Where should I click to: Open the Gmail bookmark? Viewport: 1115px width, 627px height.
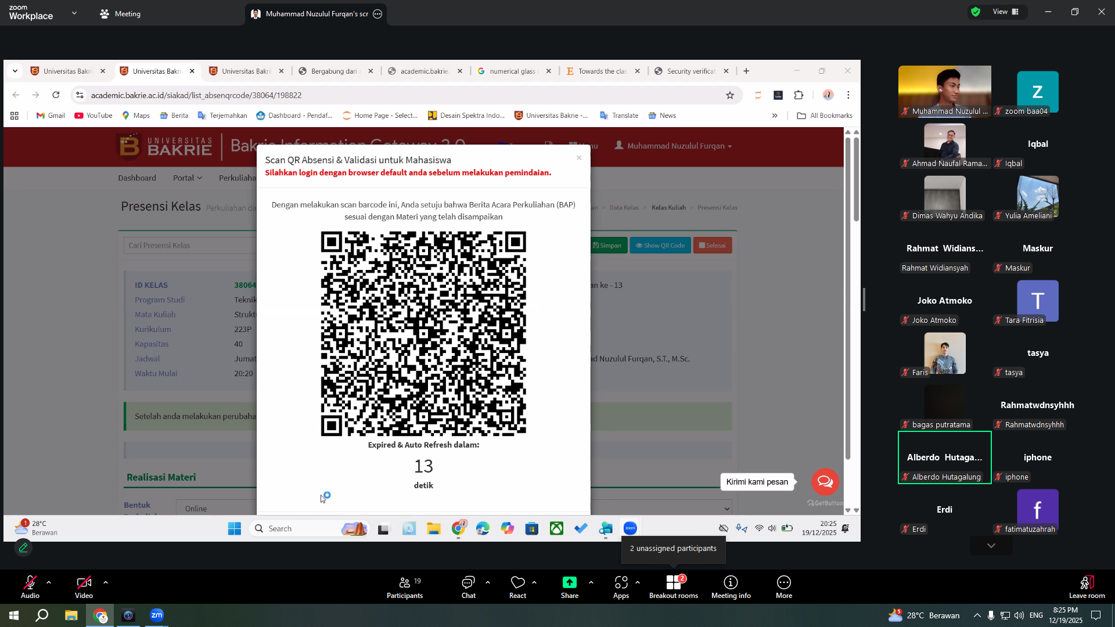[x=51, y=116]
